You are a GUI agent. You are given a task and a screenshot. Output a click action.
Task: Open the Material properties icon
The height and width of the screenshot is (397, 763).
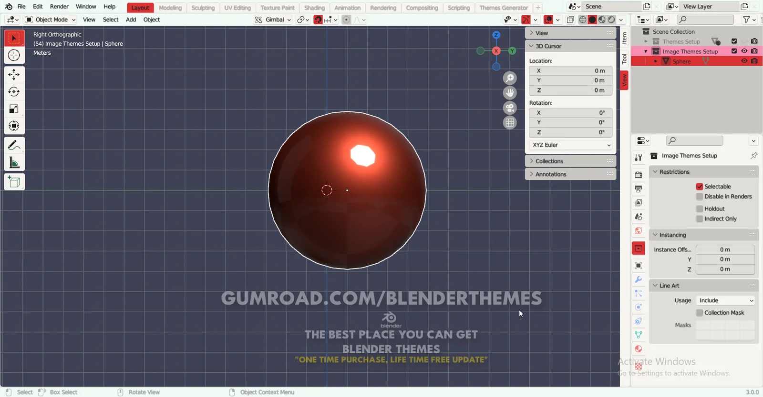[639, 349]
